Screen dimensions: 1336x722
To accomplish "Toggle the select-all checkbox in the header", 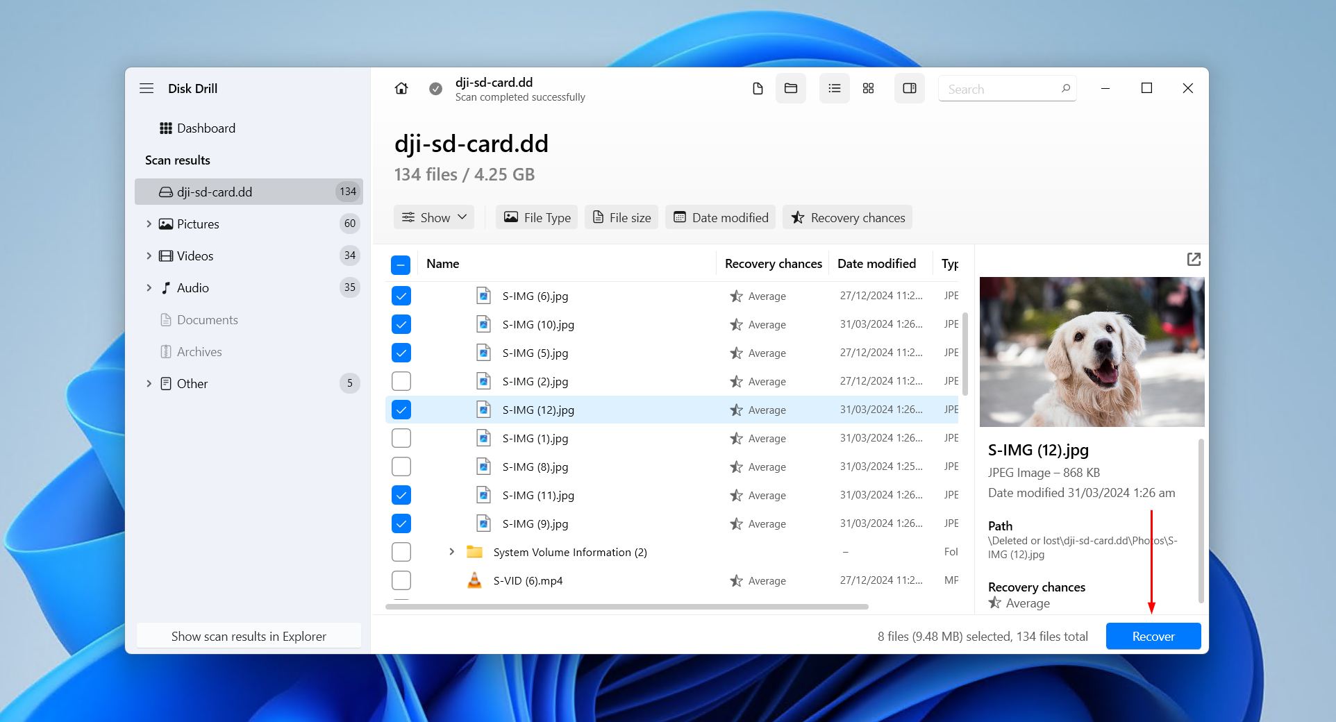I will (x=401, y=265).
